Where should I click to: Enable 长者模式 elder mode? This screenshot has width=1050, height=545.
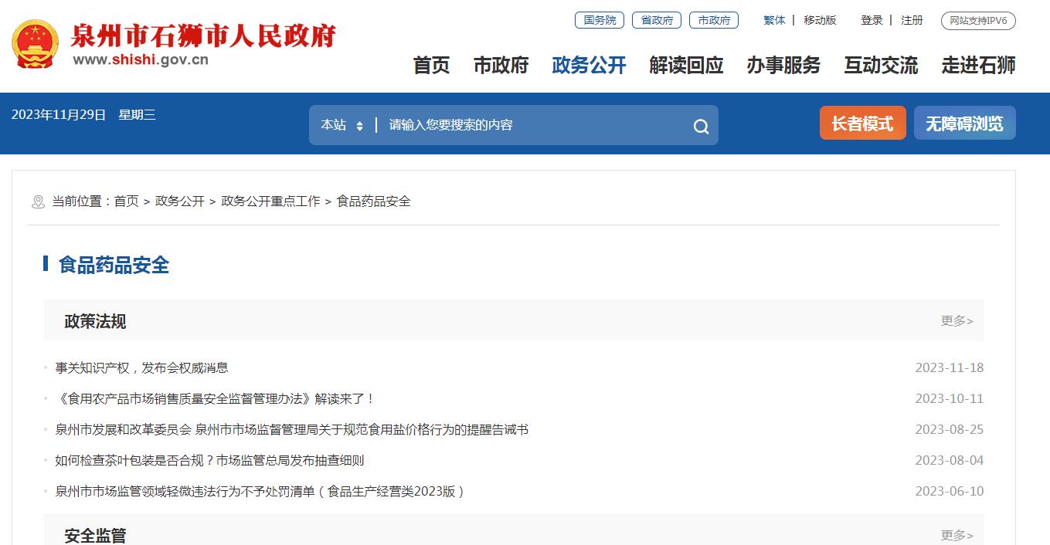(x=862, y=124)
